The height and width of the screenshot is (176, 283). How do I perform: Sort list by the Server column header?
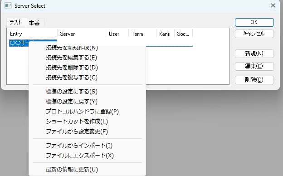click(82, 34)
